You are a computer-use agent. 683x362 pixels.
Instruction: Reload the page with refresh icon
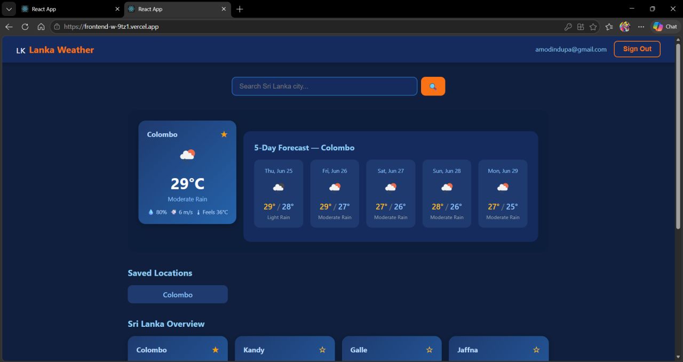coord(25,27)
